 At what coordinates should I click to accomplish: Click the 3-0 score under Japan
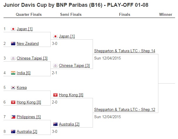click(x=55, y=43)
